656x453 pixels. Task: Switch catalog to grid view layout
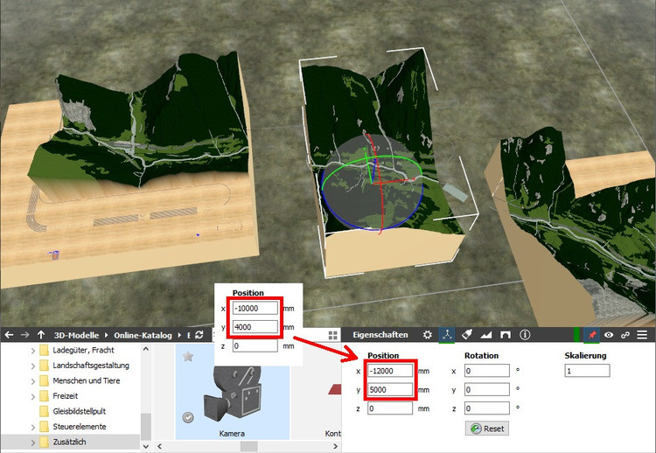(333, 335)
